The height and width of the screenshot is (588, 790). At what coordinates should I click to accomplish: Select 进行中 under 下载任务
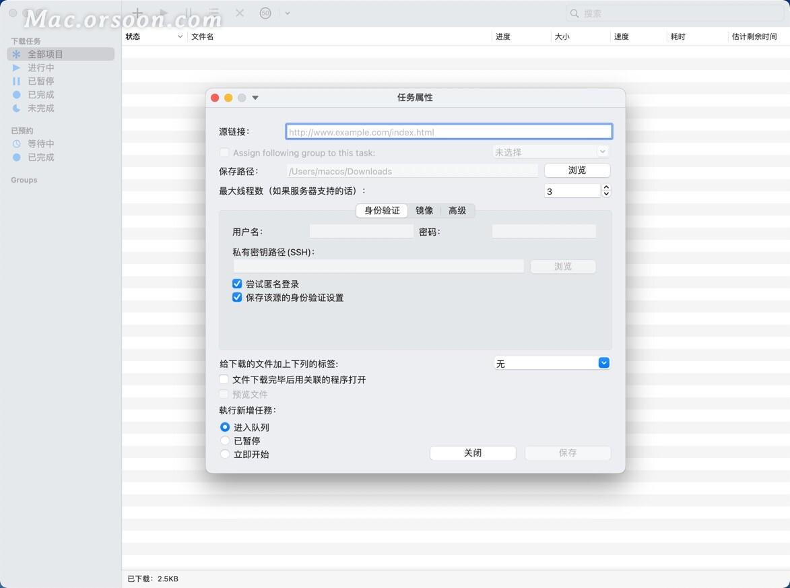pos(41,67)
